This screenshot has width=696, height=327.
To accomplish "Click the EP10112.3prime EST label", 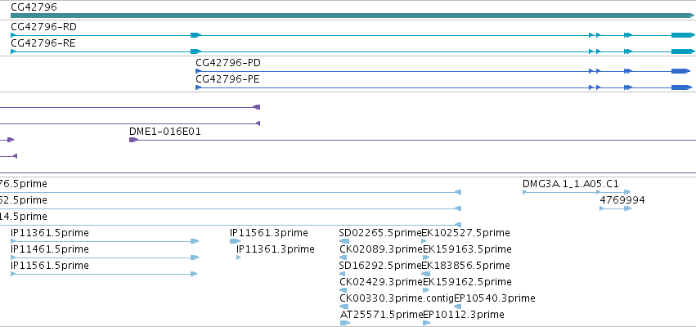I will (x=464, y=315).
